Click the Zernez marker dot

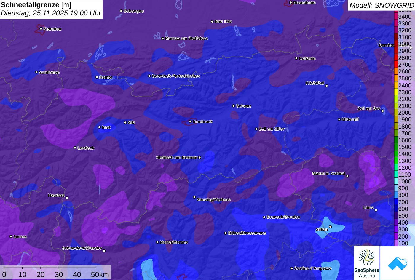click(x=11, y=236)
